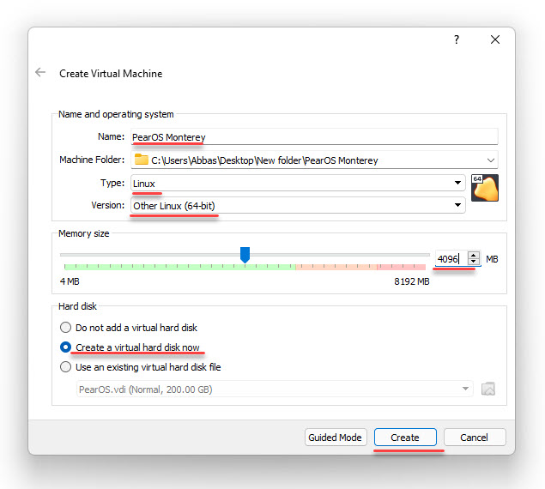The width and height of the screenshot is (545, 489).
Task: Click the red zone of memory scale
Action: (401, 267)
